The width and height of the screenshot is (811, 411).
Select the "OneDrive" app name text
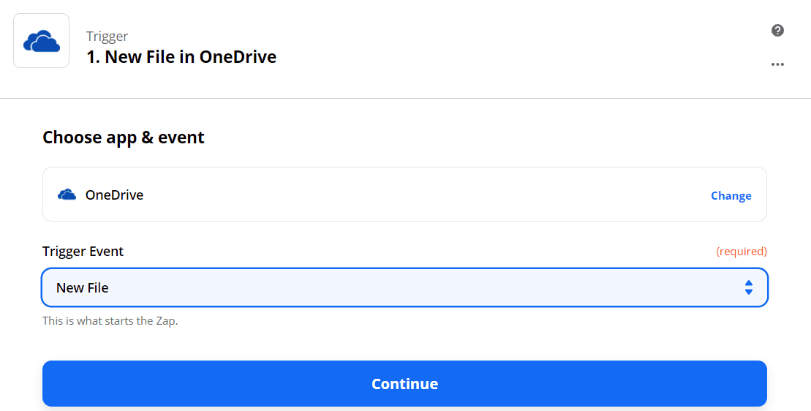[x=114, y=195]
